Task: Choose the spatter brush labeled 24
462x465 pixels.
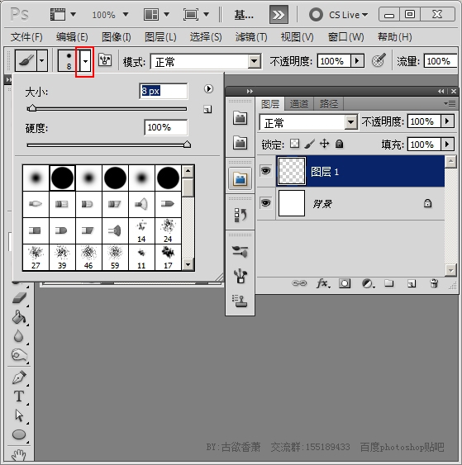Action: [x=168, y=230]
